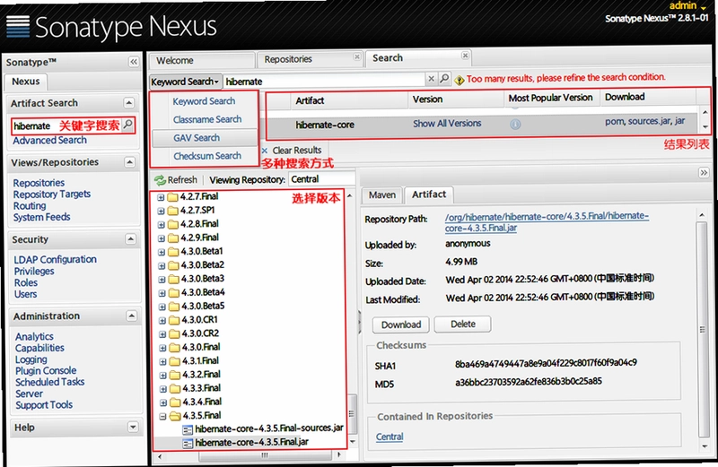718x467 pixels.
Task: Open the admin user dropdown
Action: click(x=687, y=5)
